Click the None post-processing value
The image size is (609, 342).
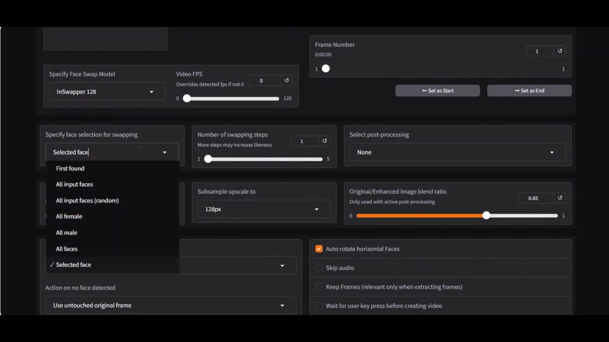point(364,152)
